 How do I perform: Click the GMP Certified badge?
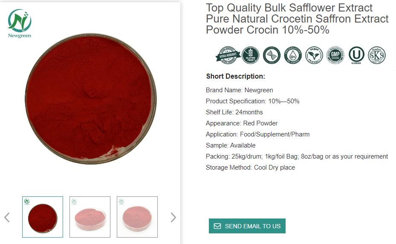click(335, 55)
